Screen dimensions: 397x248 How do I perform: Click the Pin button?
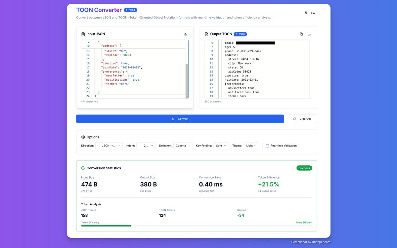click(x=309, y=13)
